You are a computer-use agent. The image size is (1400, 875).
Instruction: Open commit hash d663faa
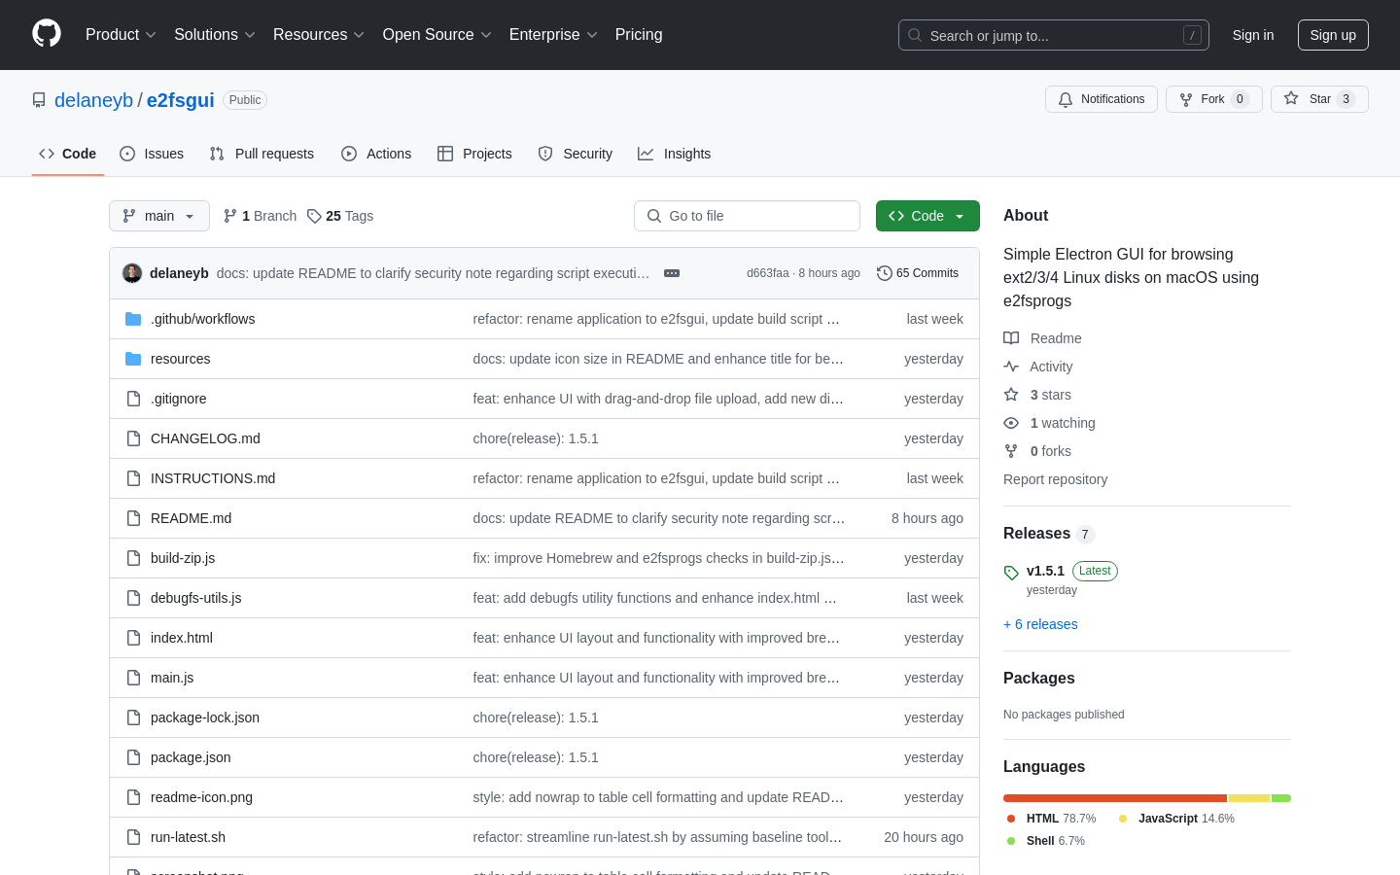[x=767, y=273]
